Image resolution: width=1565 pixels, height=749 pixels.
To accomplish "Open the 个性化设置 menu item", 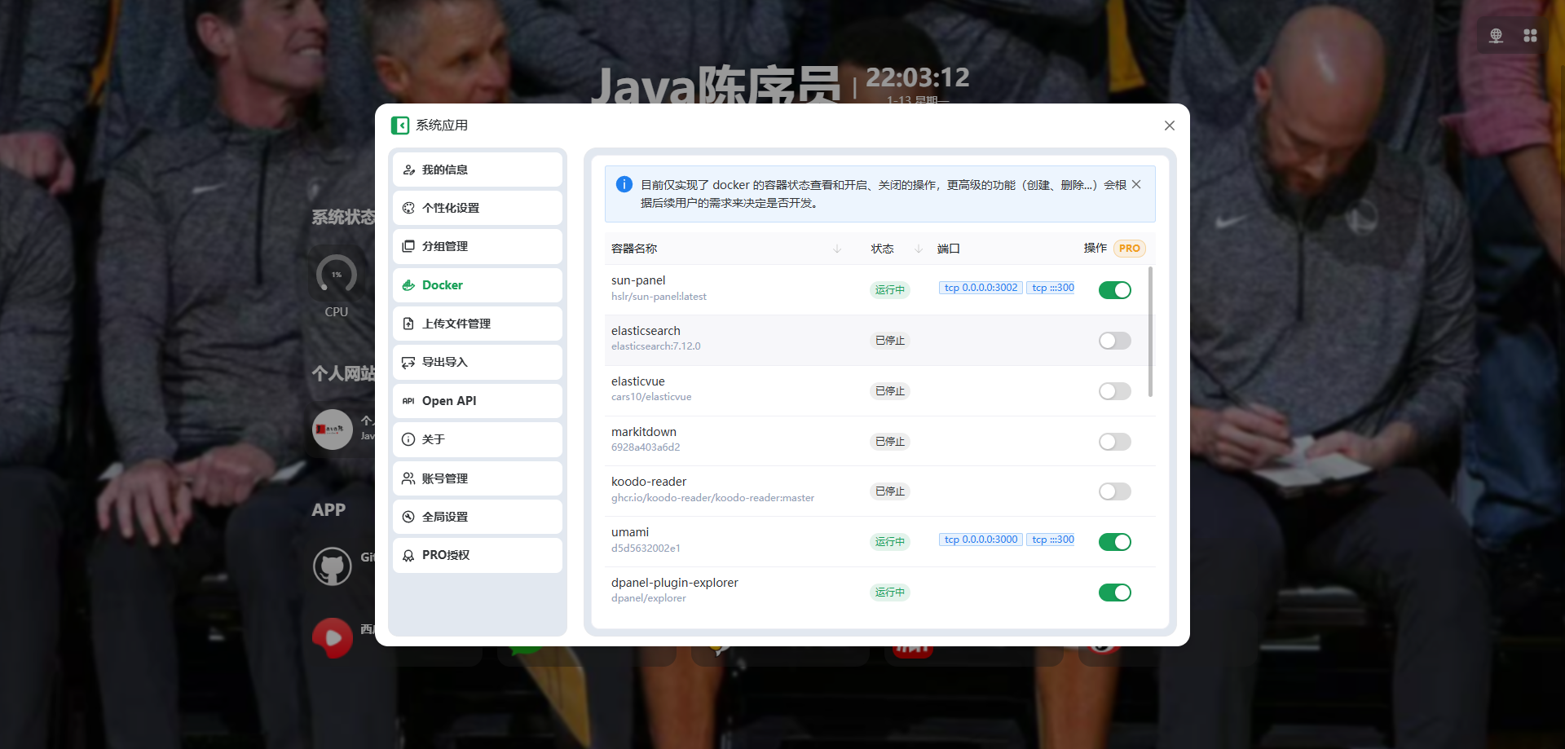I will point(477,208).
